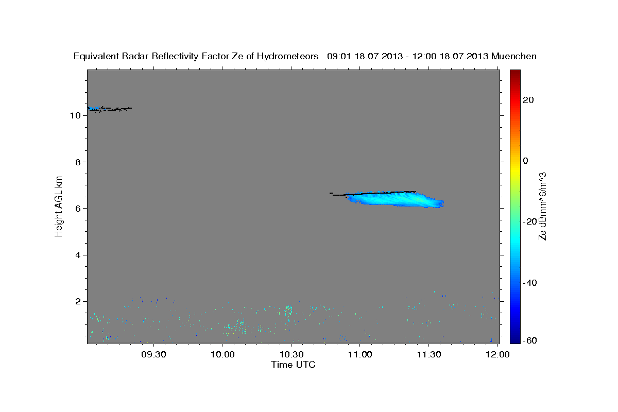The width and height of the screenshot is (618, 412).
Task: Click the 'Height AGL km' axis label
Action: [59, 205]
